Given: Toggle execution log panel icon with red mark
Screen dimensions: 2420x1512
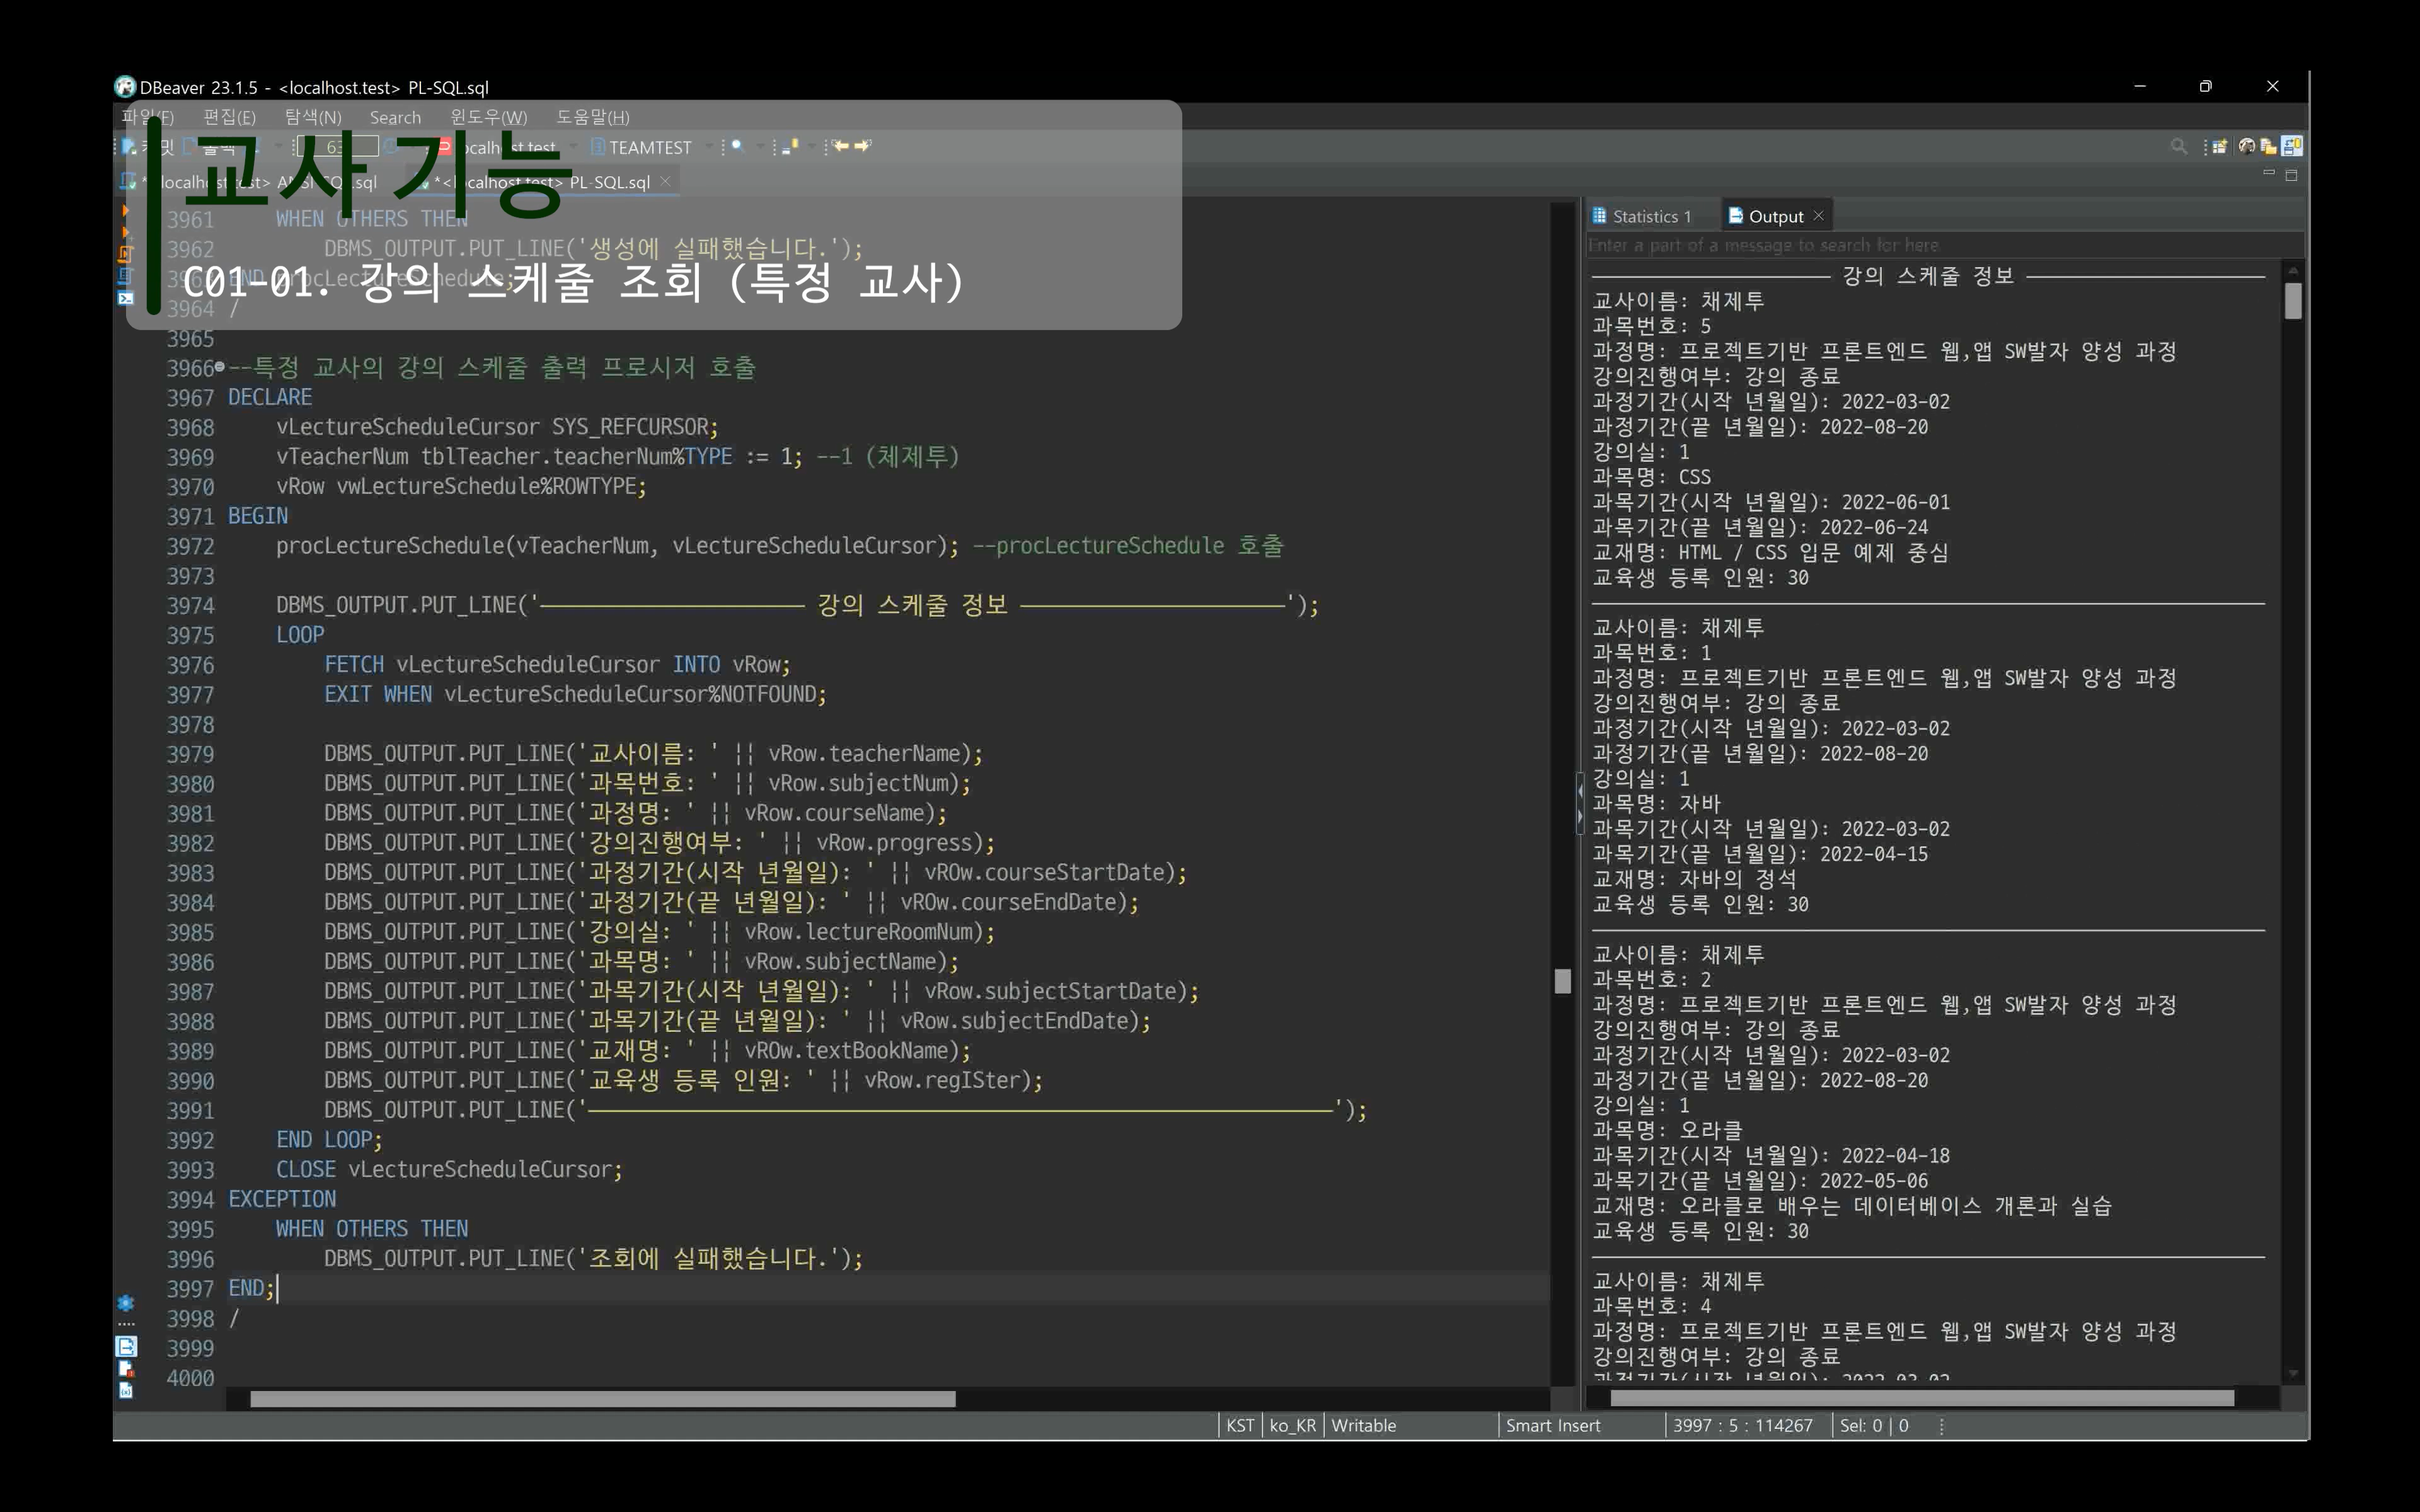Looking at the screenshot, I should click(x=126, y=1368).
